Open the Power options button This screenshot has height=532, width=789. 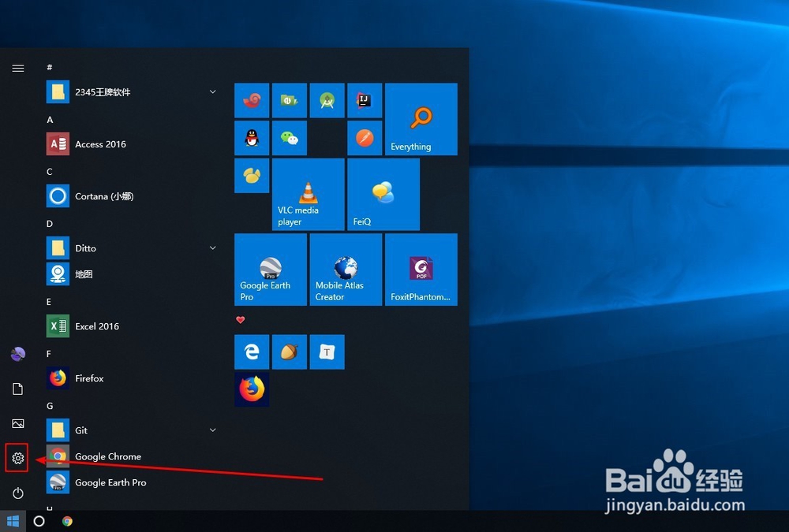[17, 493]
